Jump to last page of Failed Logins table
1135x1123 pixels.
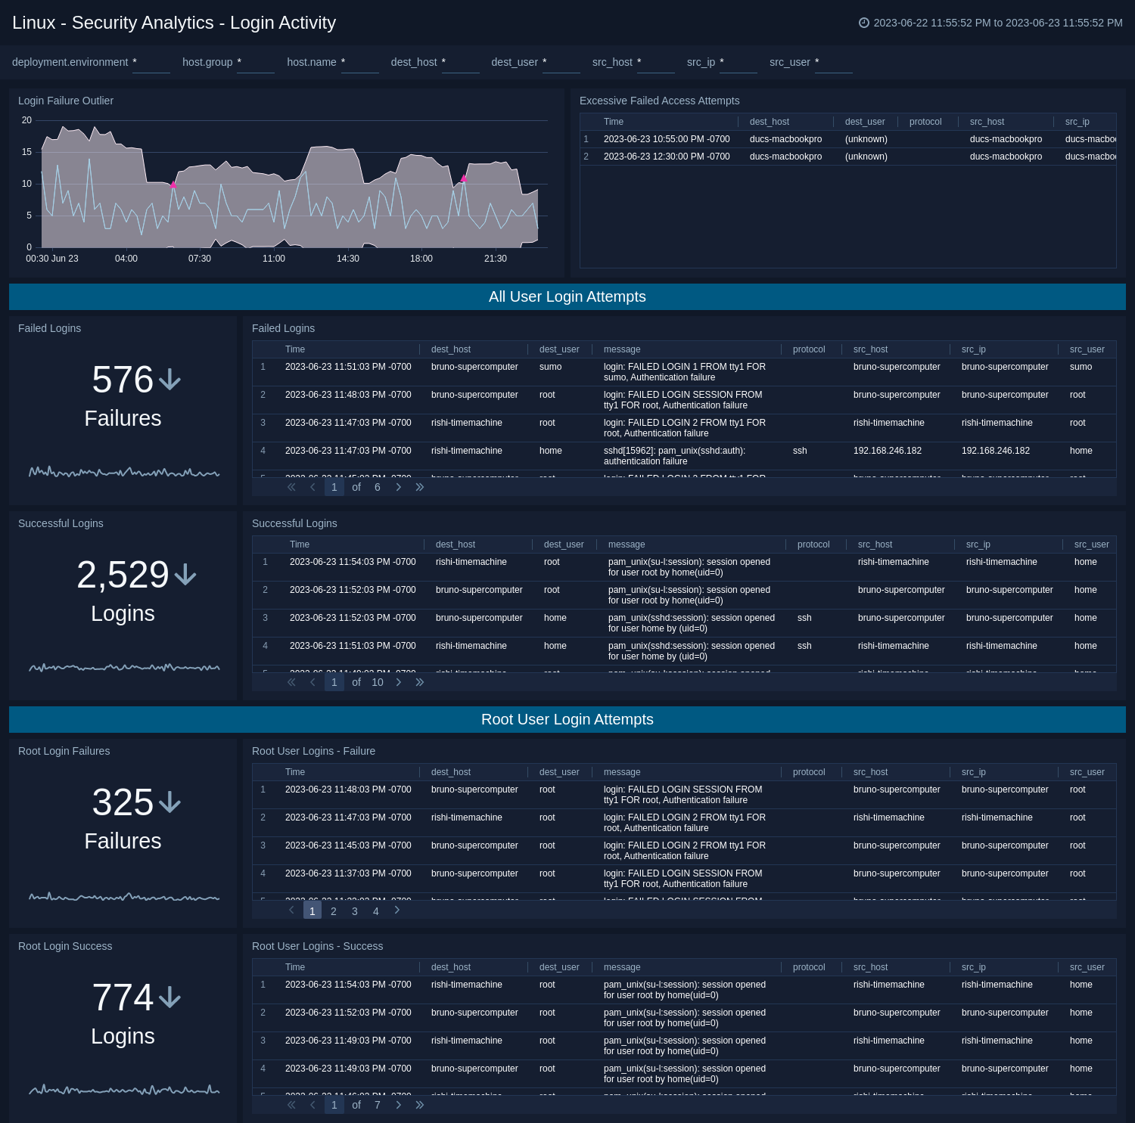(x=420, y=487)
